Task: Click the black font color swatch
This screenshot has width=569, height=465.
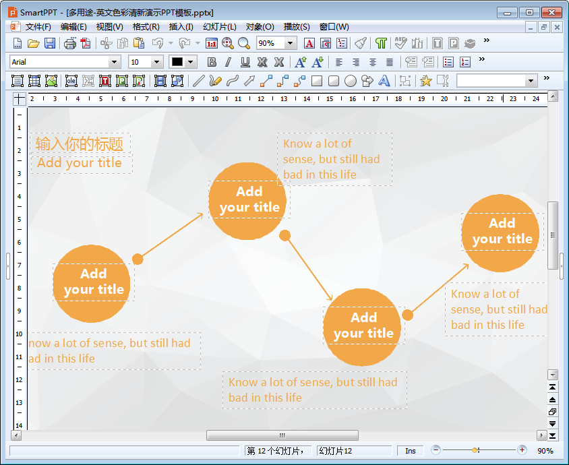Action: (177, 62)
